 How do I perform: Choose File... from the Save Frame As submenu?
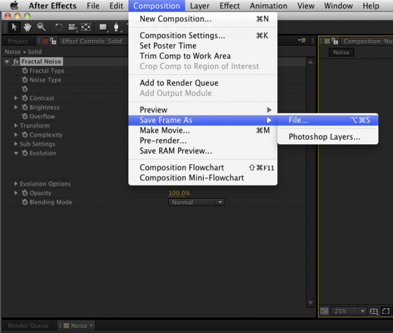[298, 120]
